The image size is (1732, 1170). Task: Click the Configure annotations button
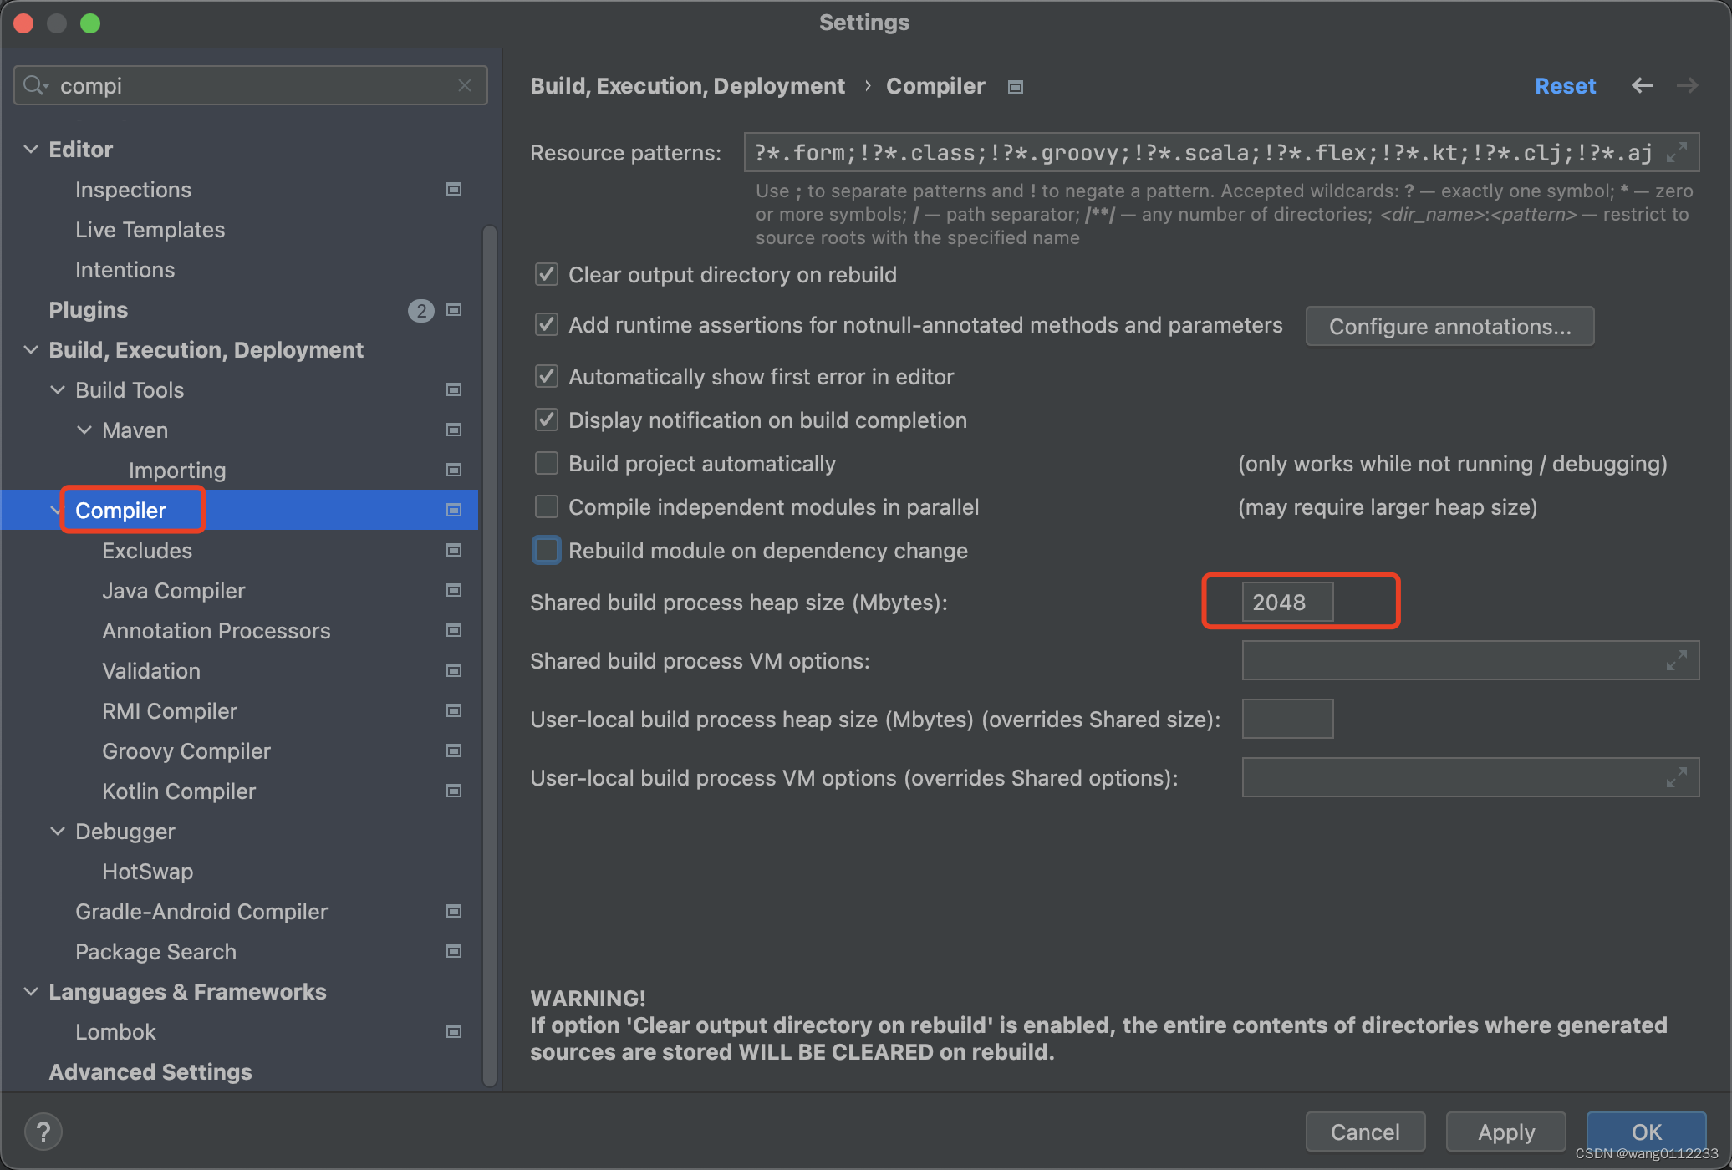1449,327
